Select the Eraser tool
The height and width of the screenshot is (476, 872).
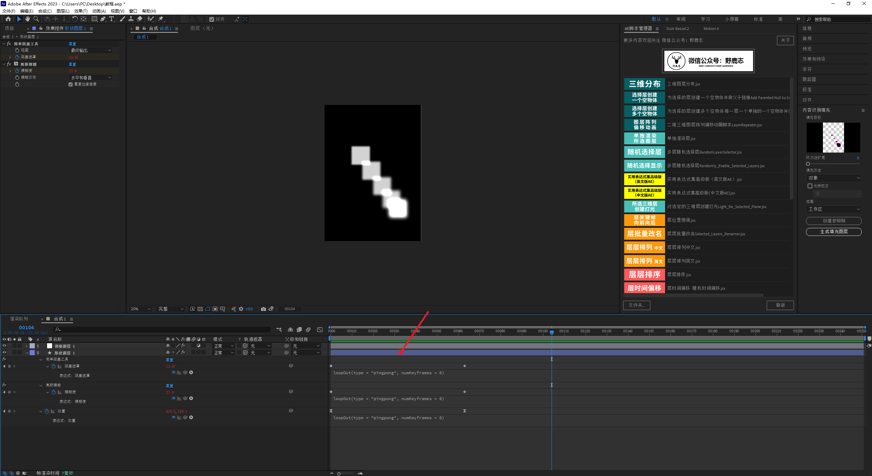click(140, 19)
